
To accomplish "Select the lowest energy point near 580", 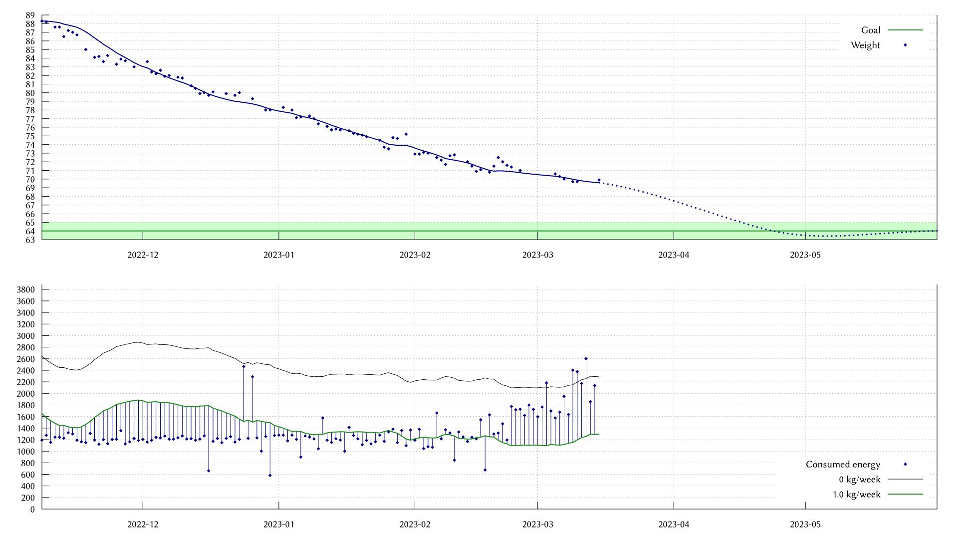I will click(269, 475).
